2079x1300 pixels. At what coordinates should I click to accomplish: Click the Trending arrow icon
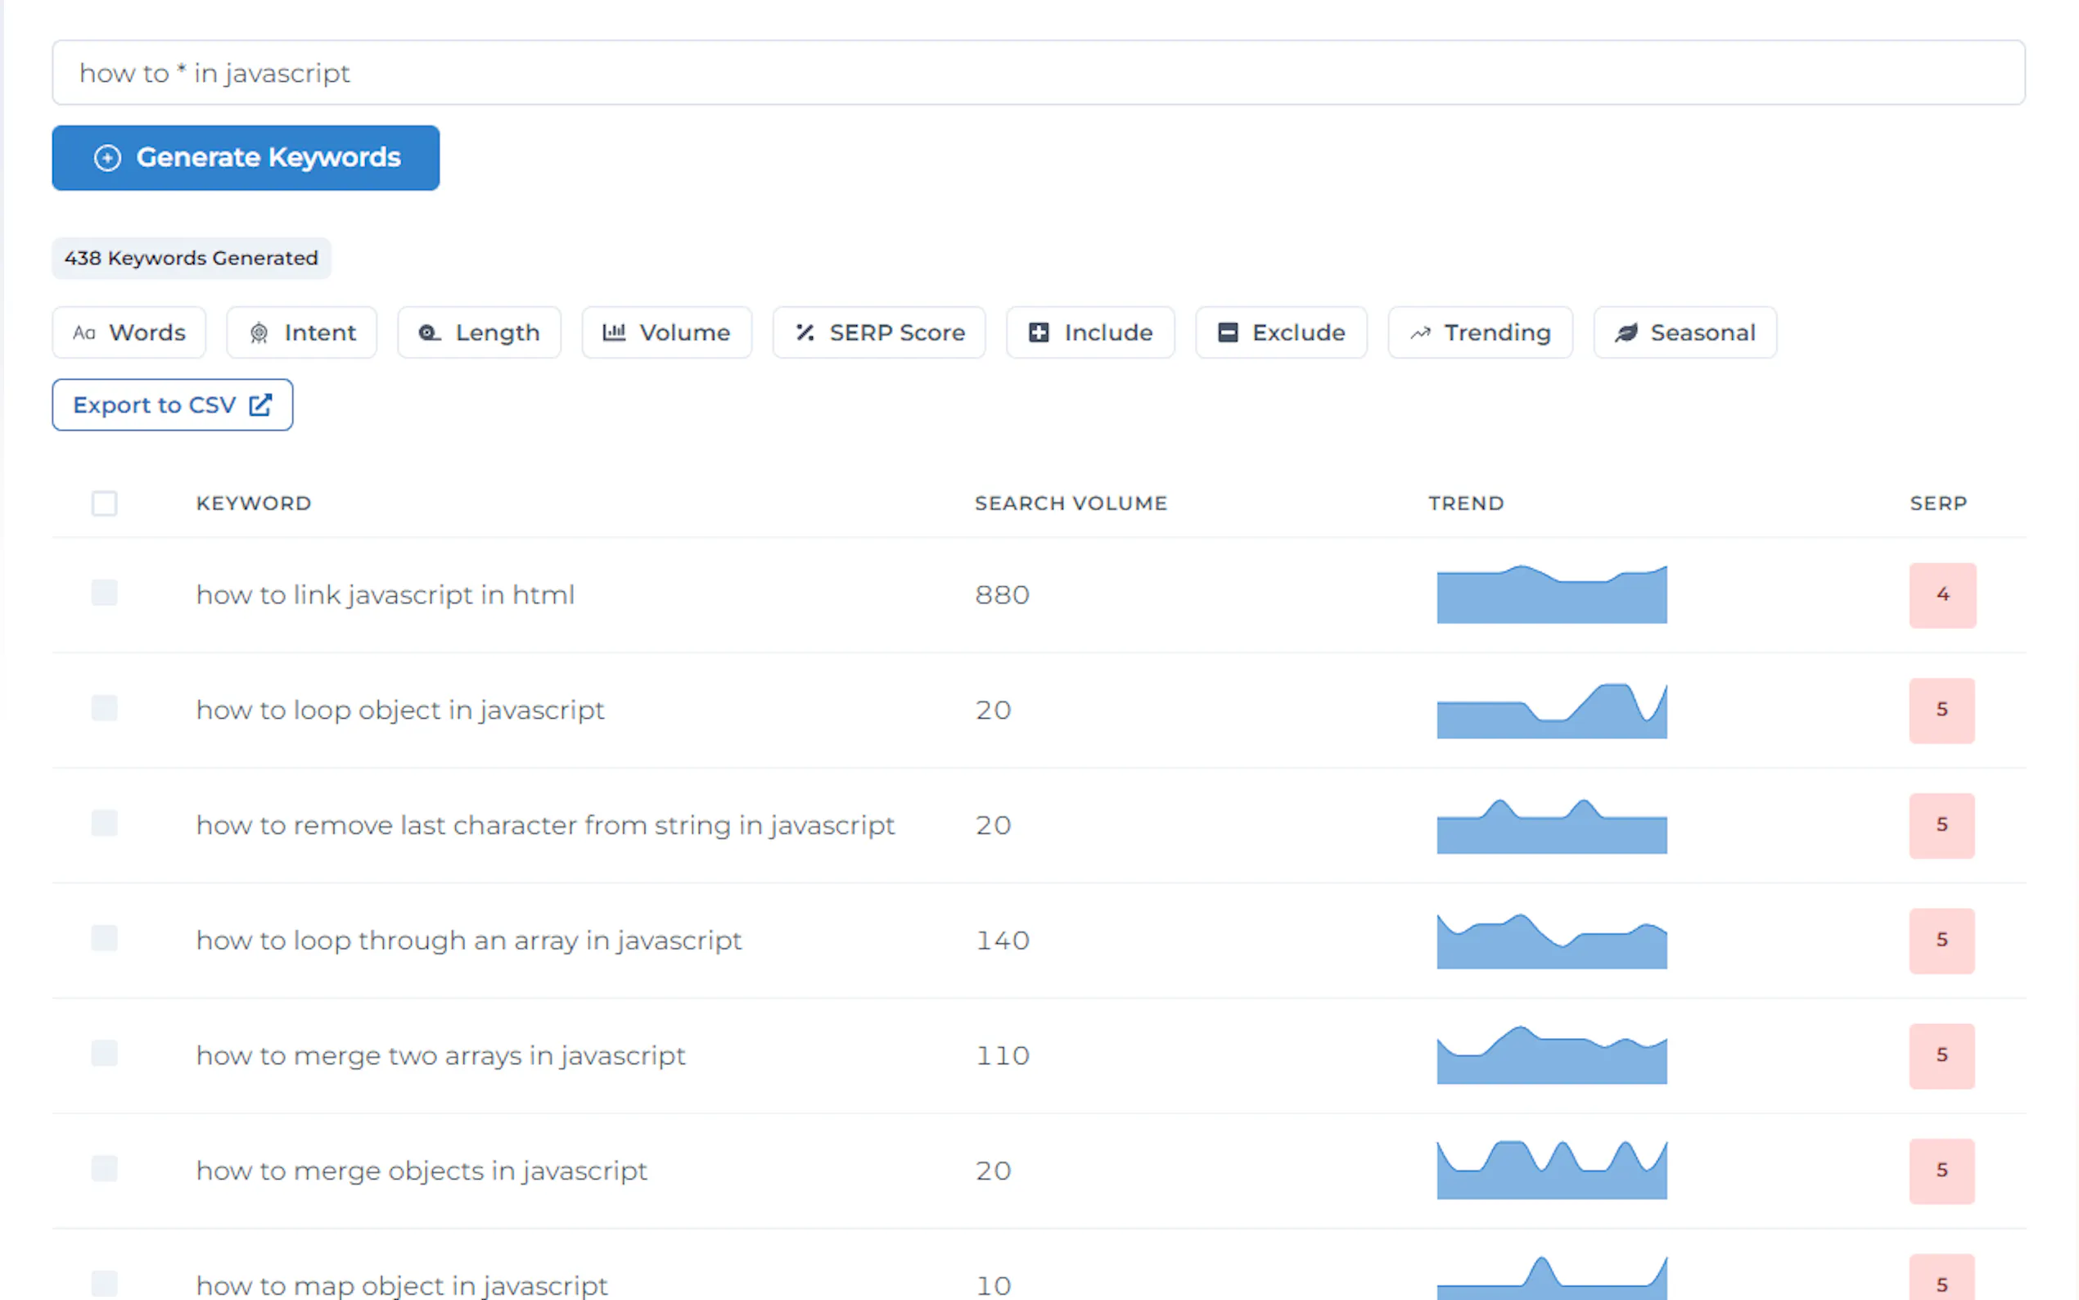pos(1420,332)
